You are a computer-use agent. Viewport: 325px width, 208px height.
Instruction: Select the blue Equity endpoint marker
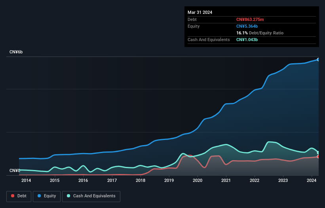click(318, 60)
